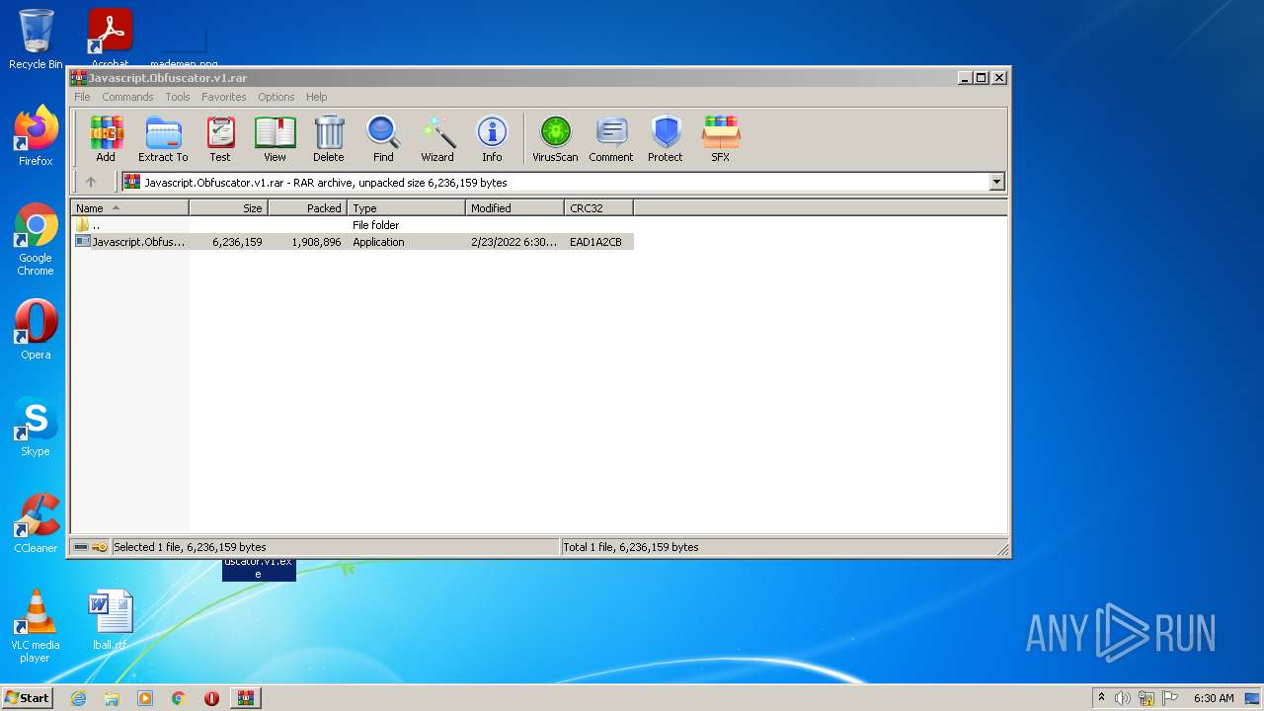Click the Extract To toolbar icon
The width and height of the screenshot is (1264, 711).
(163, 138)
